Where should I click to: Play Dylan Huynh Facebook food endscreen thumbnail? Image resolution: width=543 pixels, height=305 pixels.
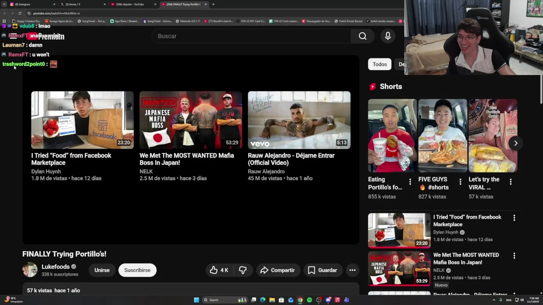tap(82, 120)
